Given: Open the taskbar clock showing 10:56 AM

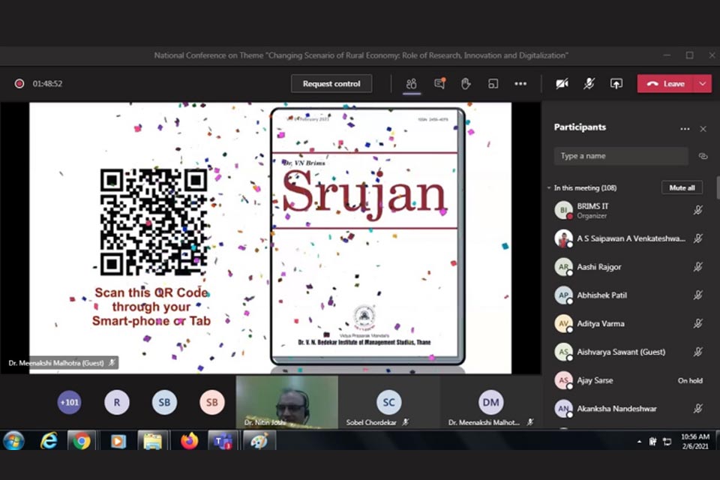Looking at the screenshot, I should (x=694, y=442).
